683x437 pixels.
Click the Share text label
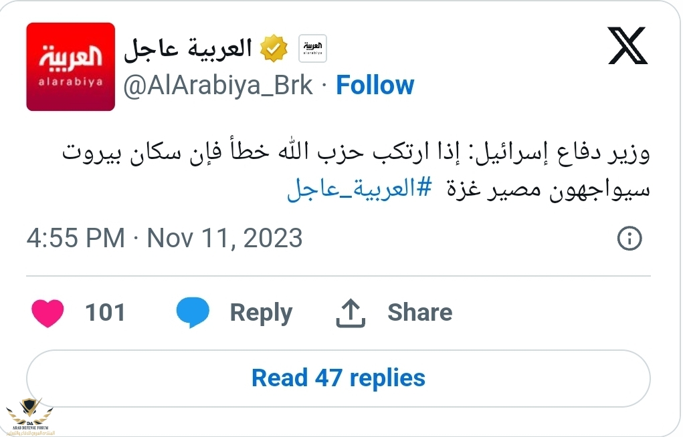pyautogui.click(x=419, y=313)
